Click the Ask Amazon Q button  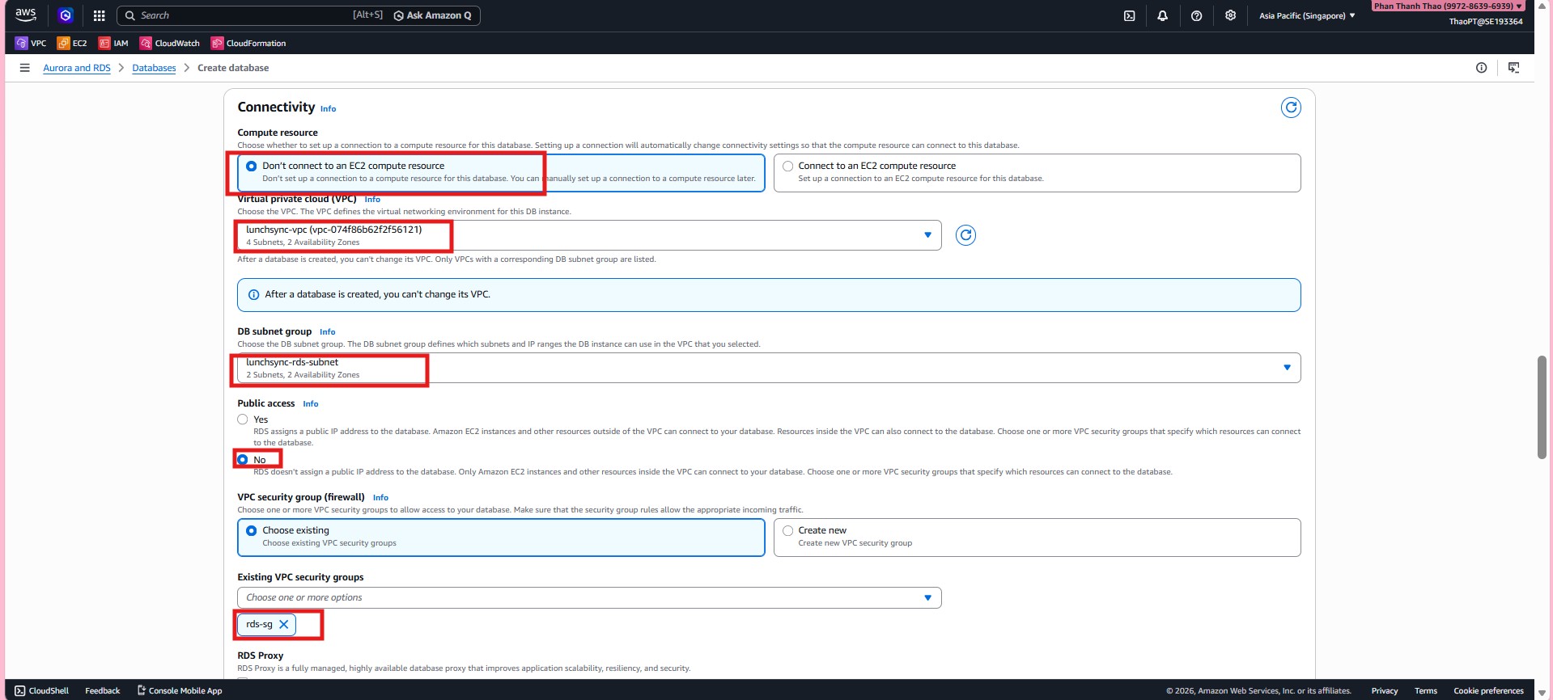(x=433, y=15)
